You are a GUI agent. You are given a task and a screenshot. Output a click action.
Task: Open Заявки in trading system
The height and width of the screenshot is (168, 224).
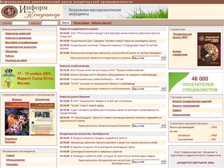coord(177,110)
